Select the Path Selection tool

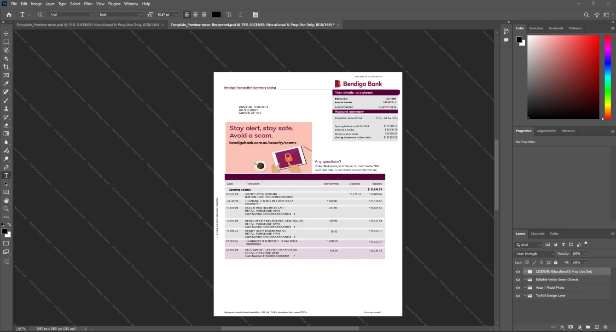pyautogui.click(x=6, y=184)
